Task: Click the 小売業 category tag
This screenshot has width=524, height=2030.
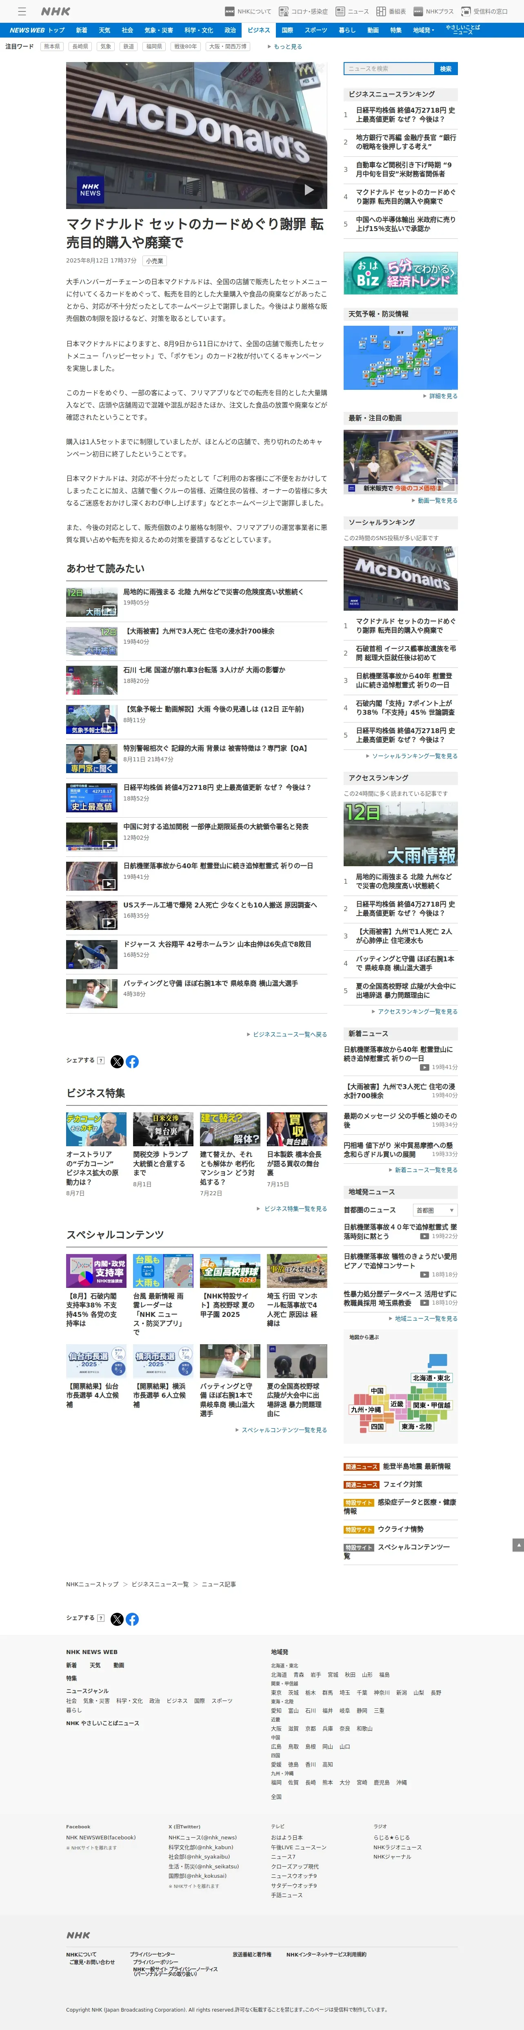Action: click(154, 261)
